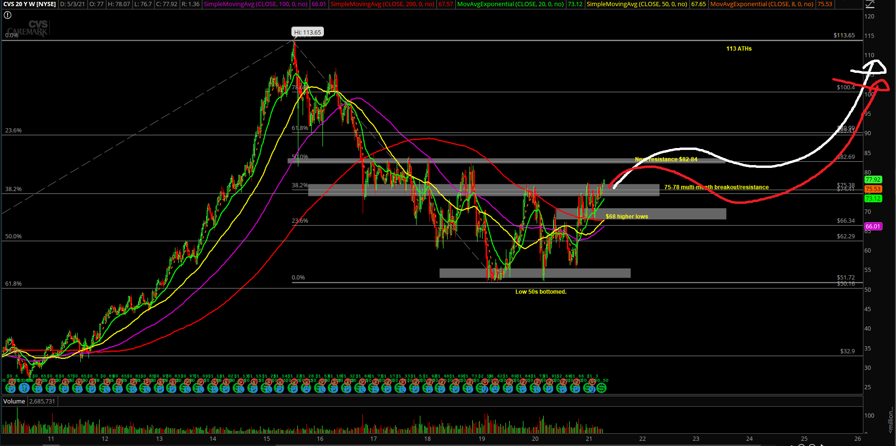Click the info circle icon under the CVS symbol
Screen dimensions: 896x446
point(7,15)
